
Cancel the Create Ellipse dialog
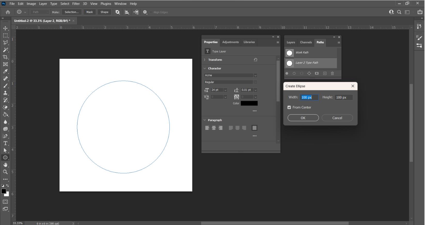pyautogui.click(x=337, y=118)
